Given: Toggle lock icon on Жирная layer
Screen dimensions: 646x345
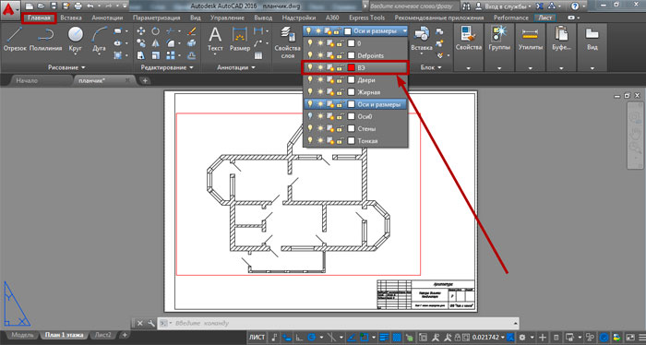Looking at the screenshot, I should (340, 92).
